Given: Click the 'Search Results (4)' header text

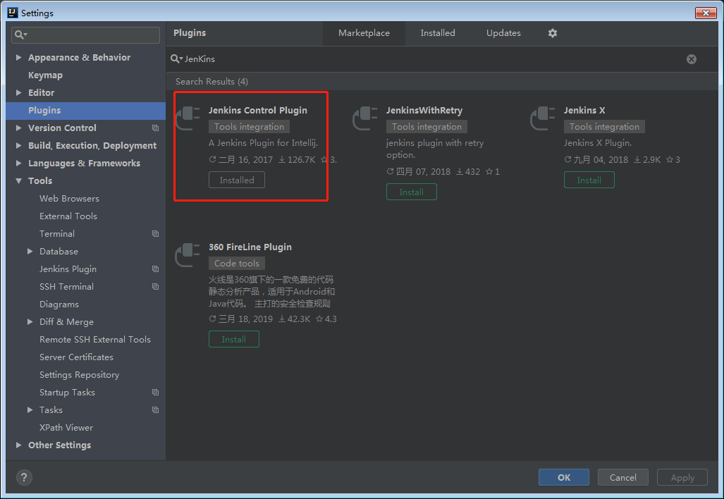Looking at the screenshot, I should (x=211, y=82).
